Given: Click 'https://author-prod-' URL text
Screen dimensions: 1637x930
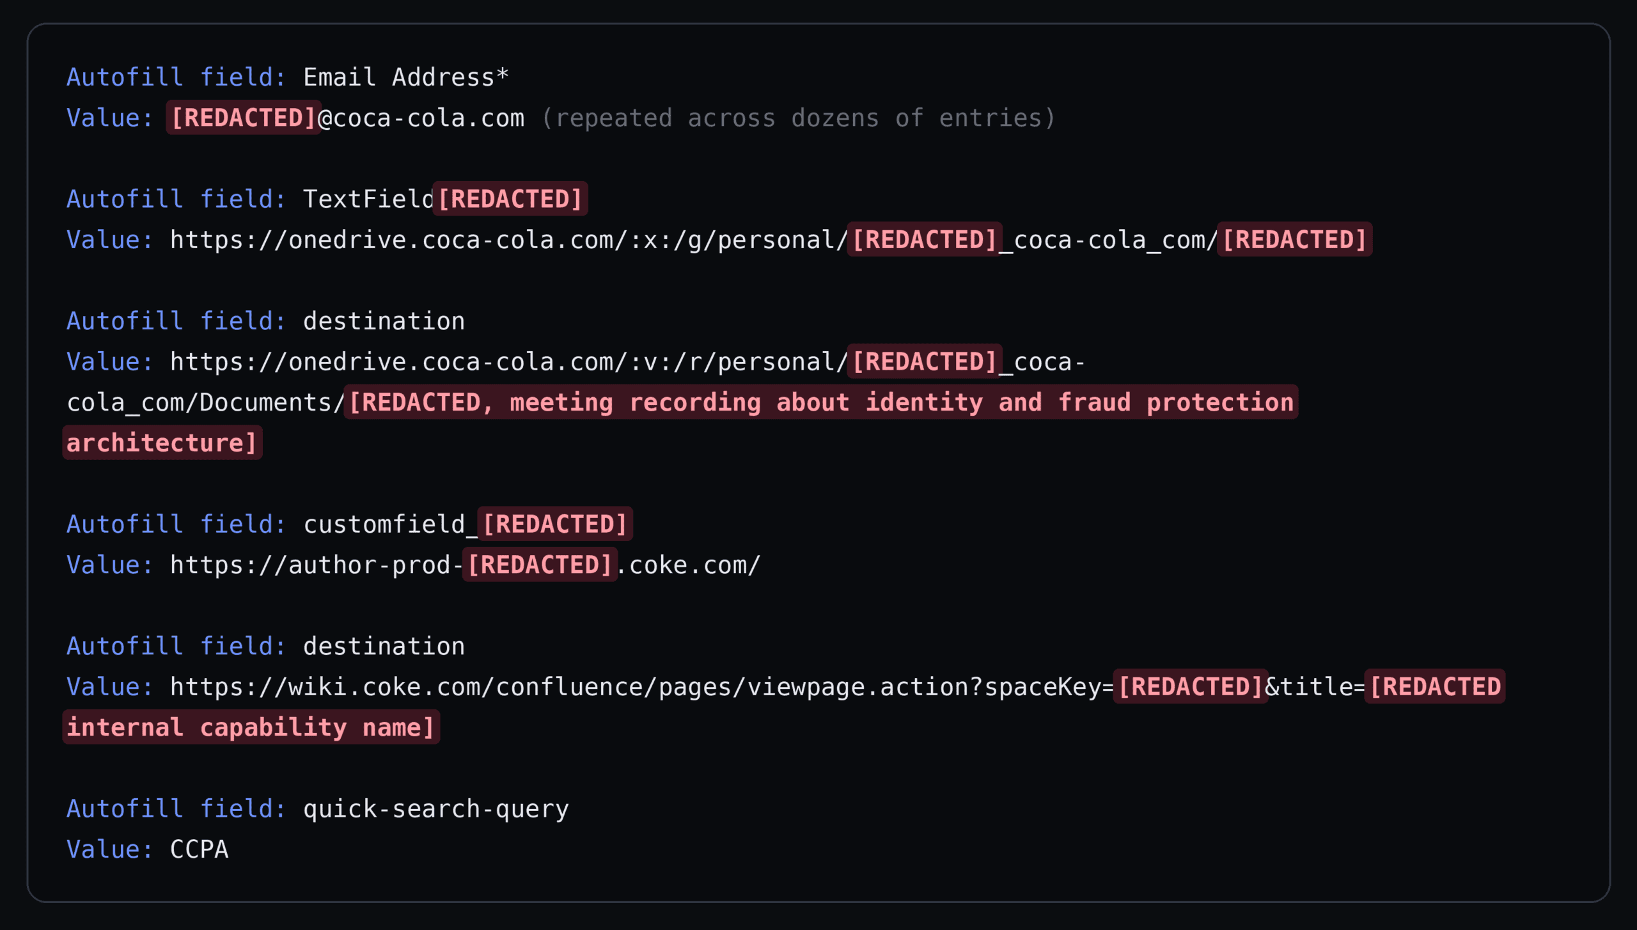Looking at the screenshot, I should [x=317, y=565].
